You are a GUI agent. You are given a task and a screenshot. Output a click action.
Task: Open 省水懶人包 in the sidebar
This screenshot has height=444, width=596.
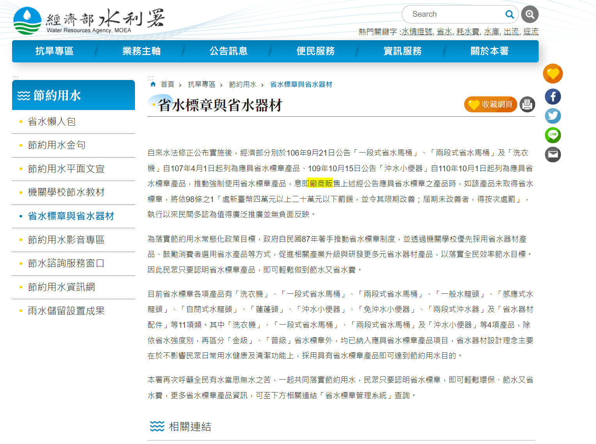[52, 122]
